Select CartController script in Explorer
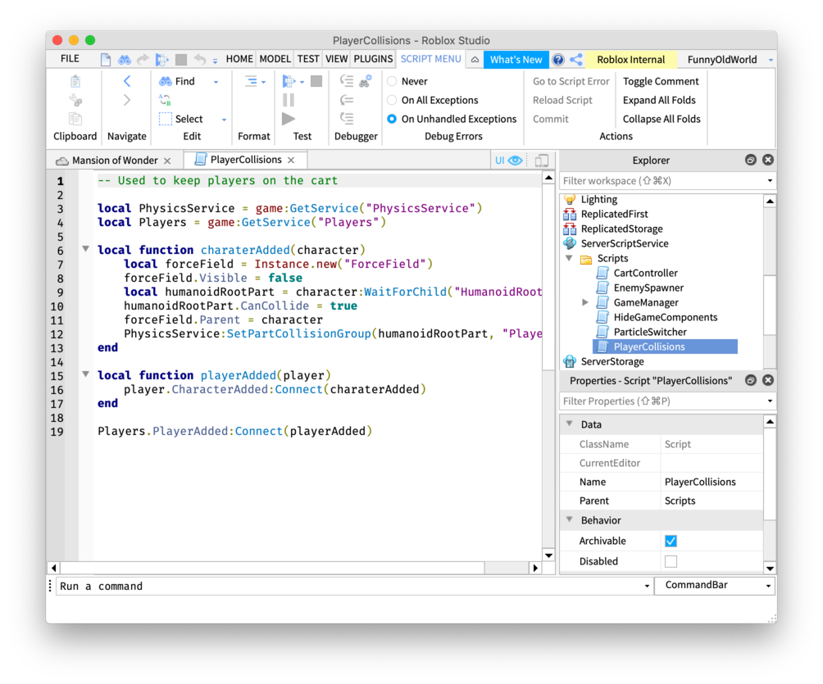The width and height of the screenshot is (823, 684). coord(645,273)
